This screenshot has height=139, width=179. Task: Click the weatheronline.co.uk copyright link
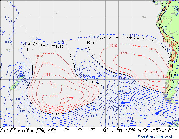point(155,136)
